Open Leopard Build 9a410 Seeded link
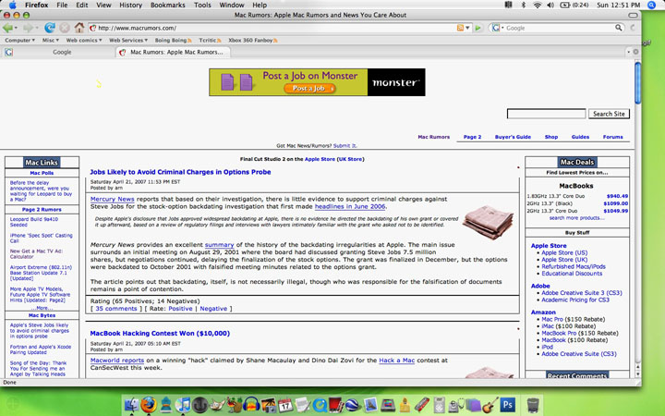Screen dimensions: 665x416 tap(34, 222)
